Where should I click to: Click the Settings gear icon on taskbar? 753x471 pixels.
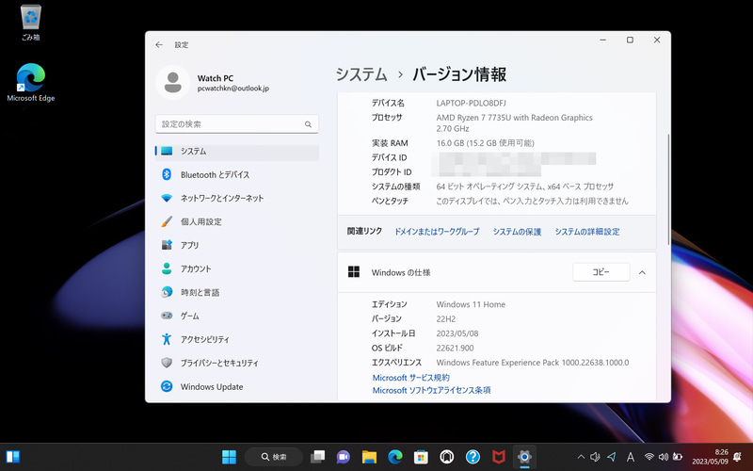tap(524, 457)
